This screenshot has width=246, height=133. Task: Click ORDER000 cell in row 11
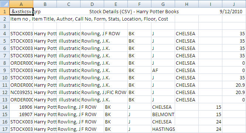[21, 85]
